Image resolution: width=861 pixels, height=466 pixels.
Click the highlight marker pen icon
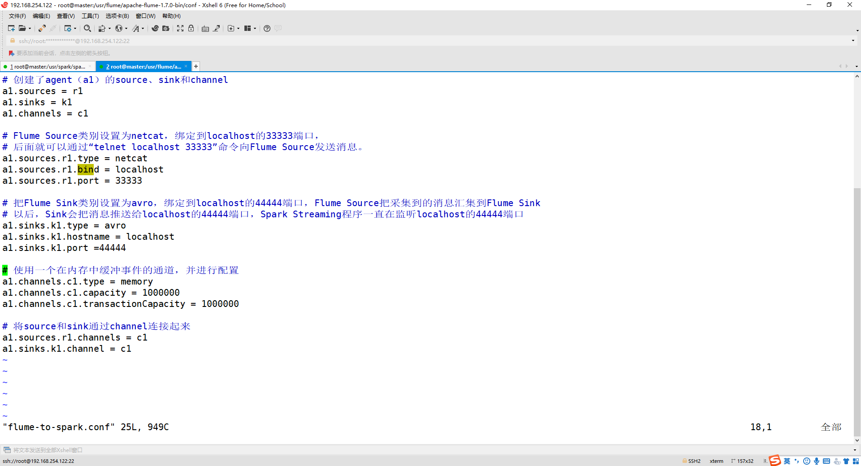[217, 28]
